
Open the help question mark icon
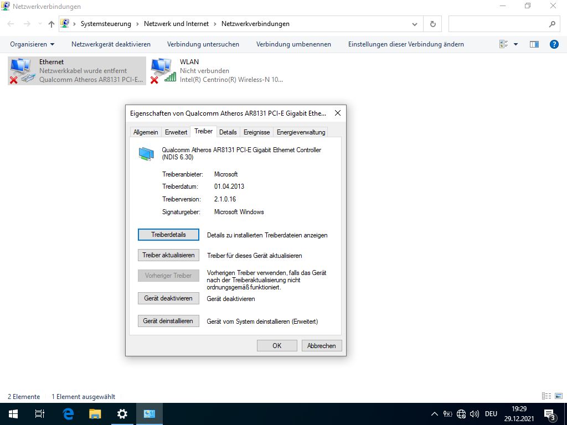(554, 44)
